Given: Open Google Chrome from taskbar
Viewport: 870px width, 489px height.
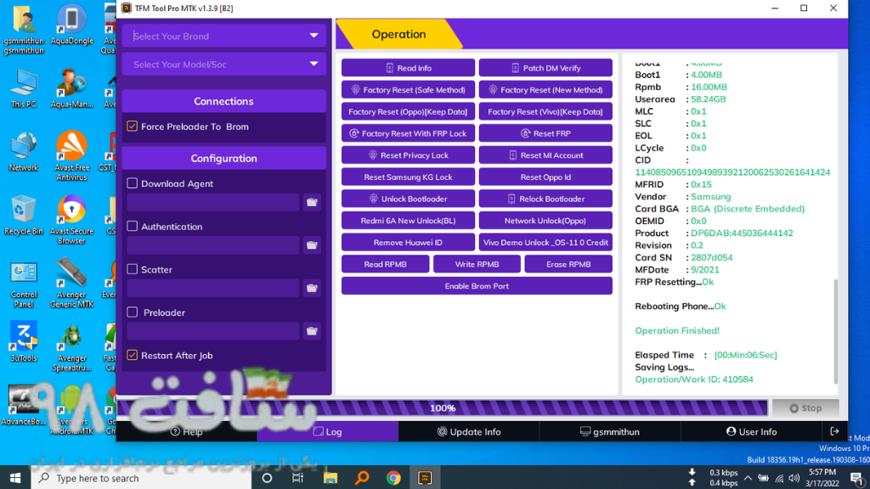Looking at the screenshot, I should coord(393,478).
